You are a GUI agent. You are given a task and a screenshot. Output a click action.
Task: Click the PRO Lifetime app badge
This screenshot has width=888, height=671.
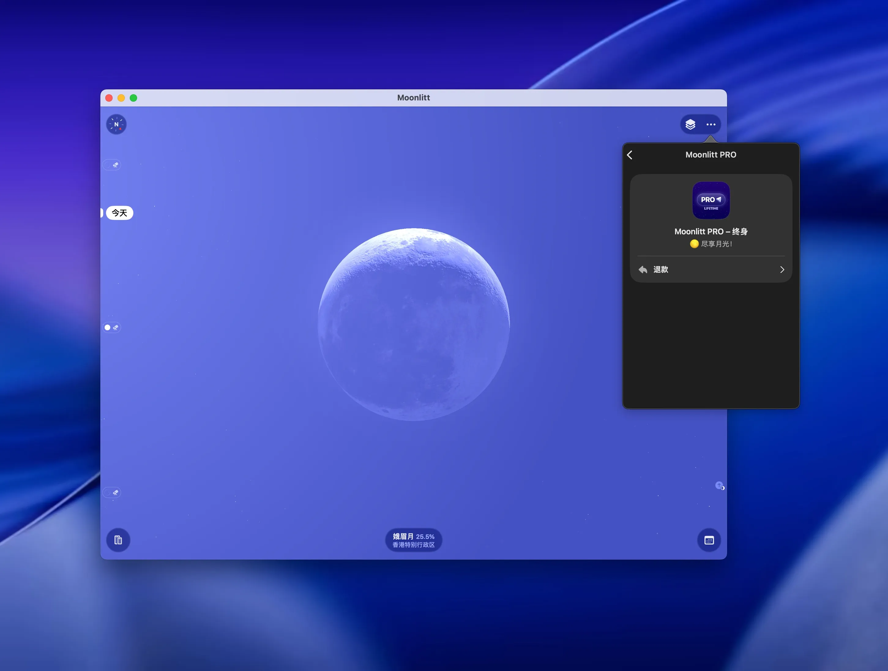[711, 201]
